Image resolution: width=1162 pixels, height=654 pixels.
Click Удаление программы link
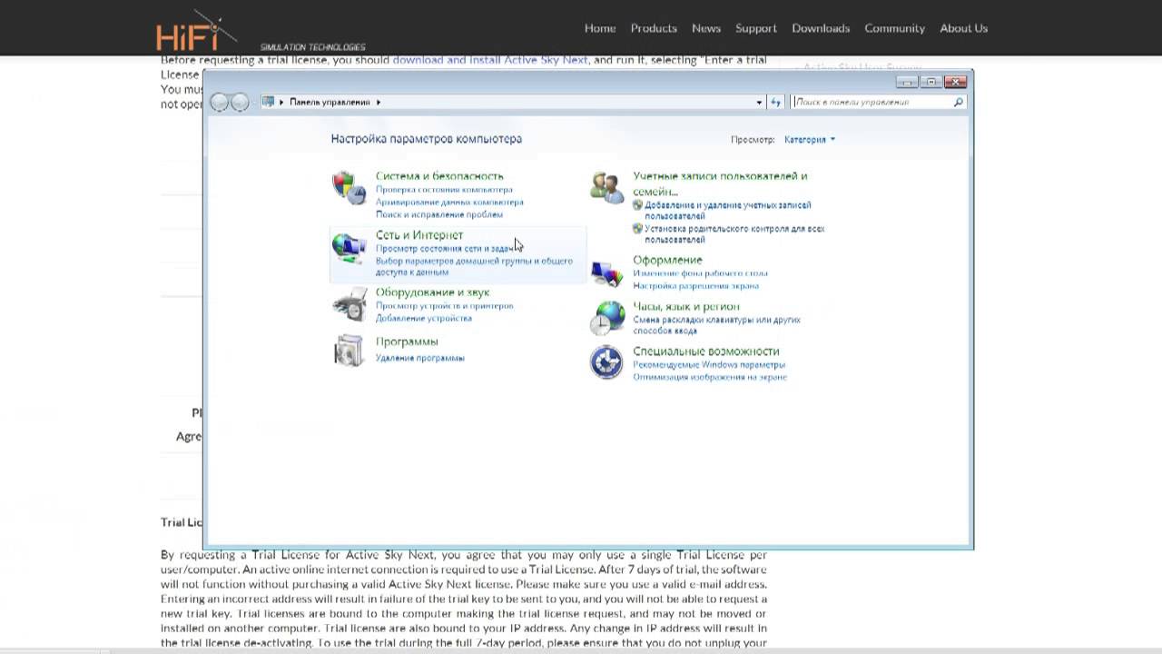coord(420,358)
